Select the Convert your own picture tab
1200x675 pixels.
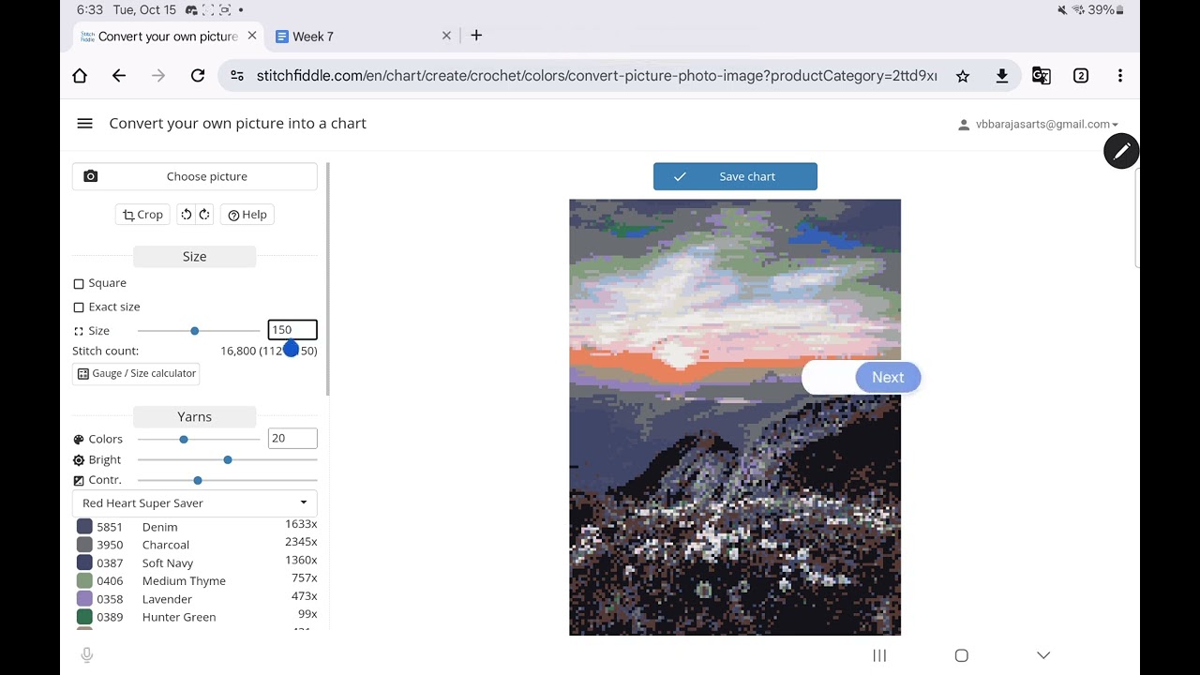(169, 37)
